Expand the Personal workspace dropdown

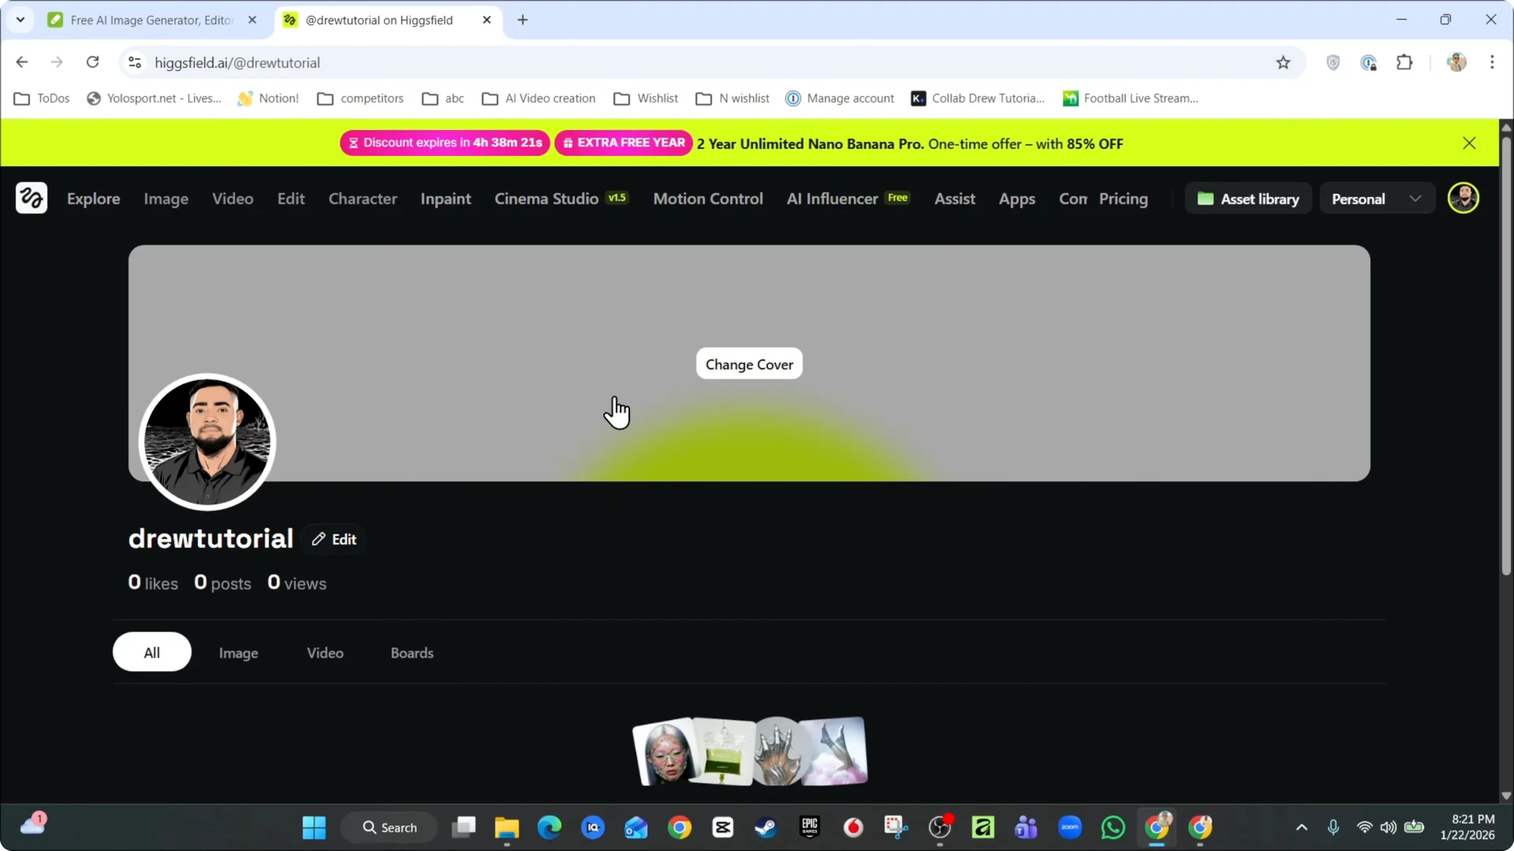(x=1377, y=199)
